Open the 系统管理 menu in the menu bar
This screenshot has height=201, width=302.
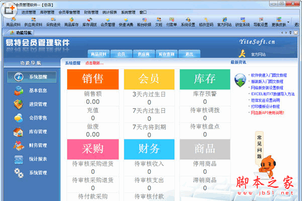[x=128, y=12]
